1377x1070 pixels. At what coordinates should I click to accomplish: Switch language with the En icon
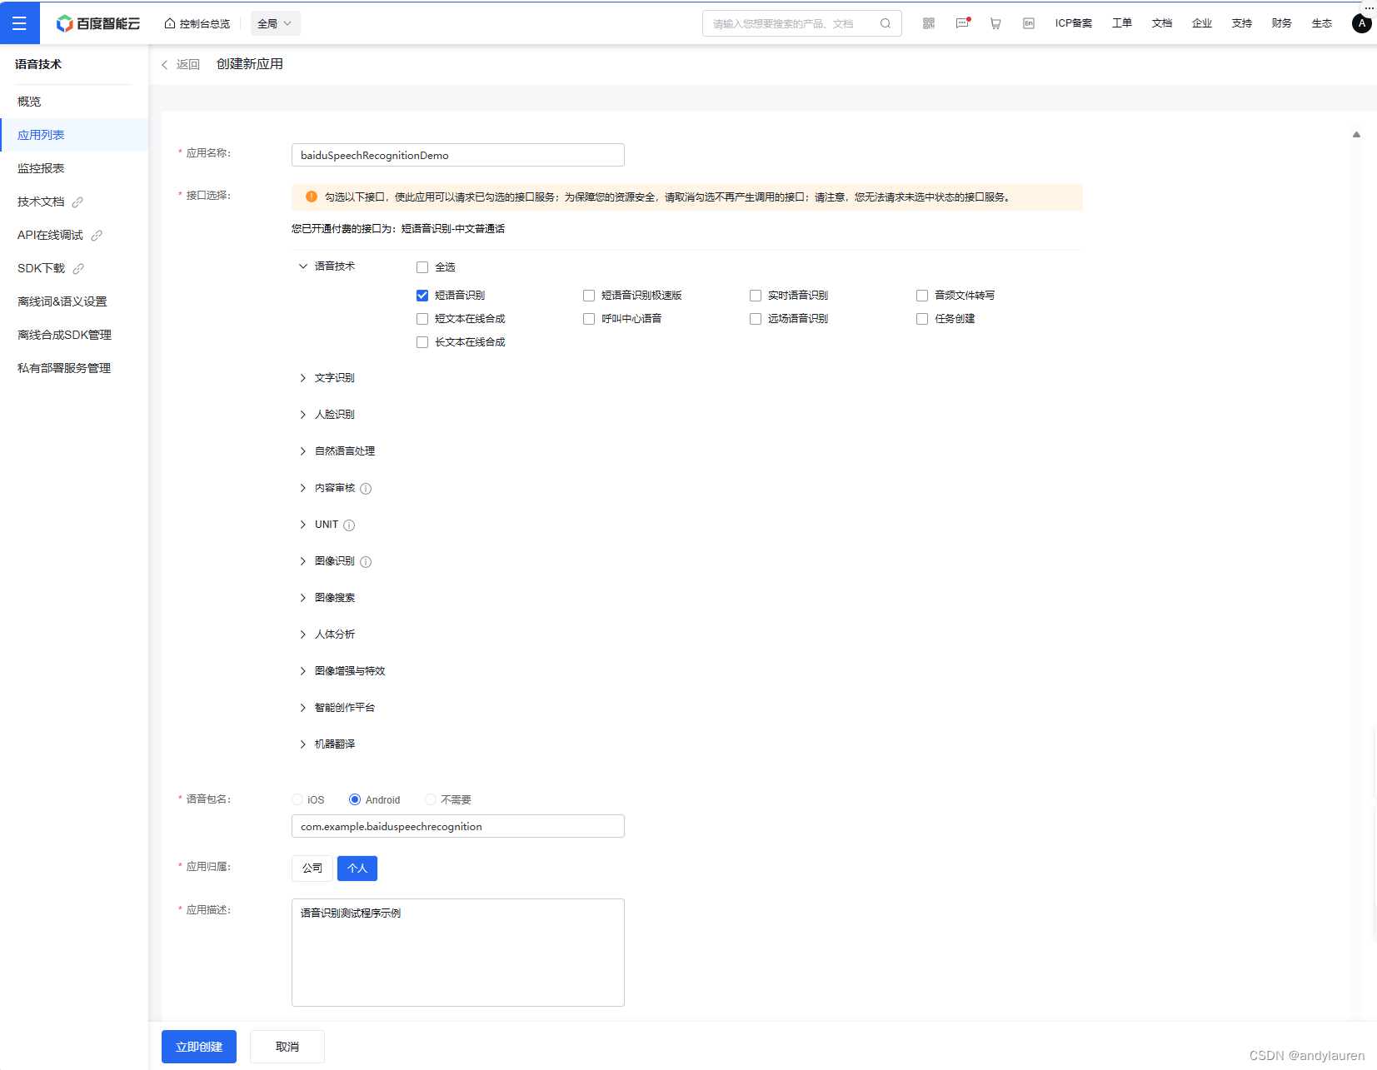click(1029, 23)
